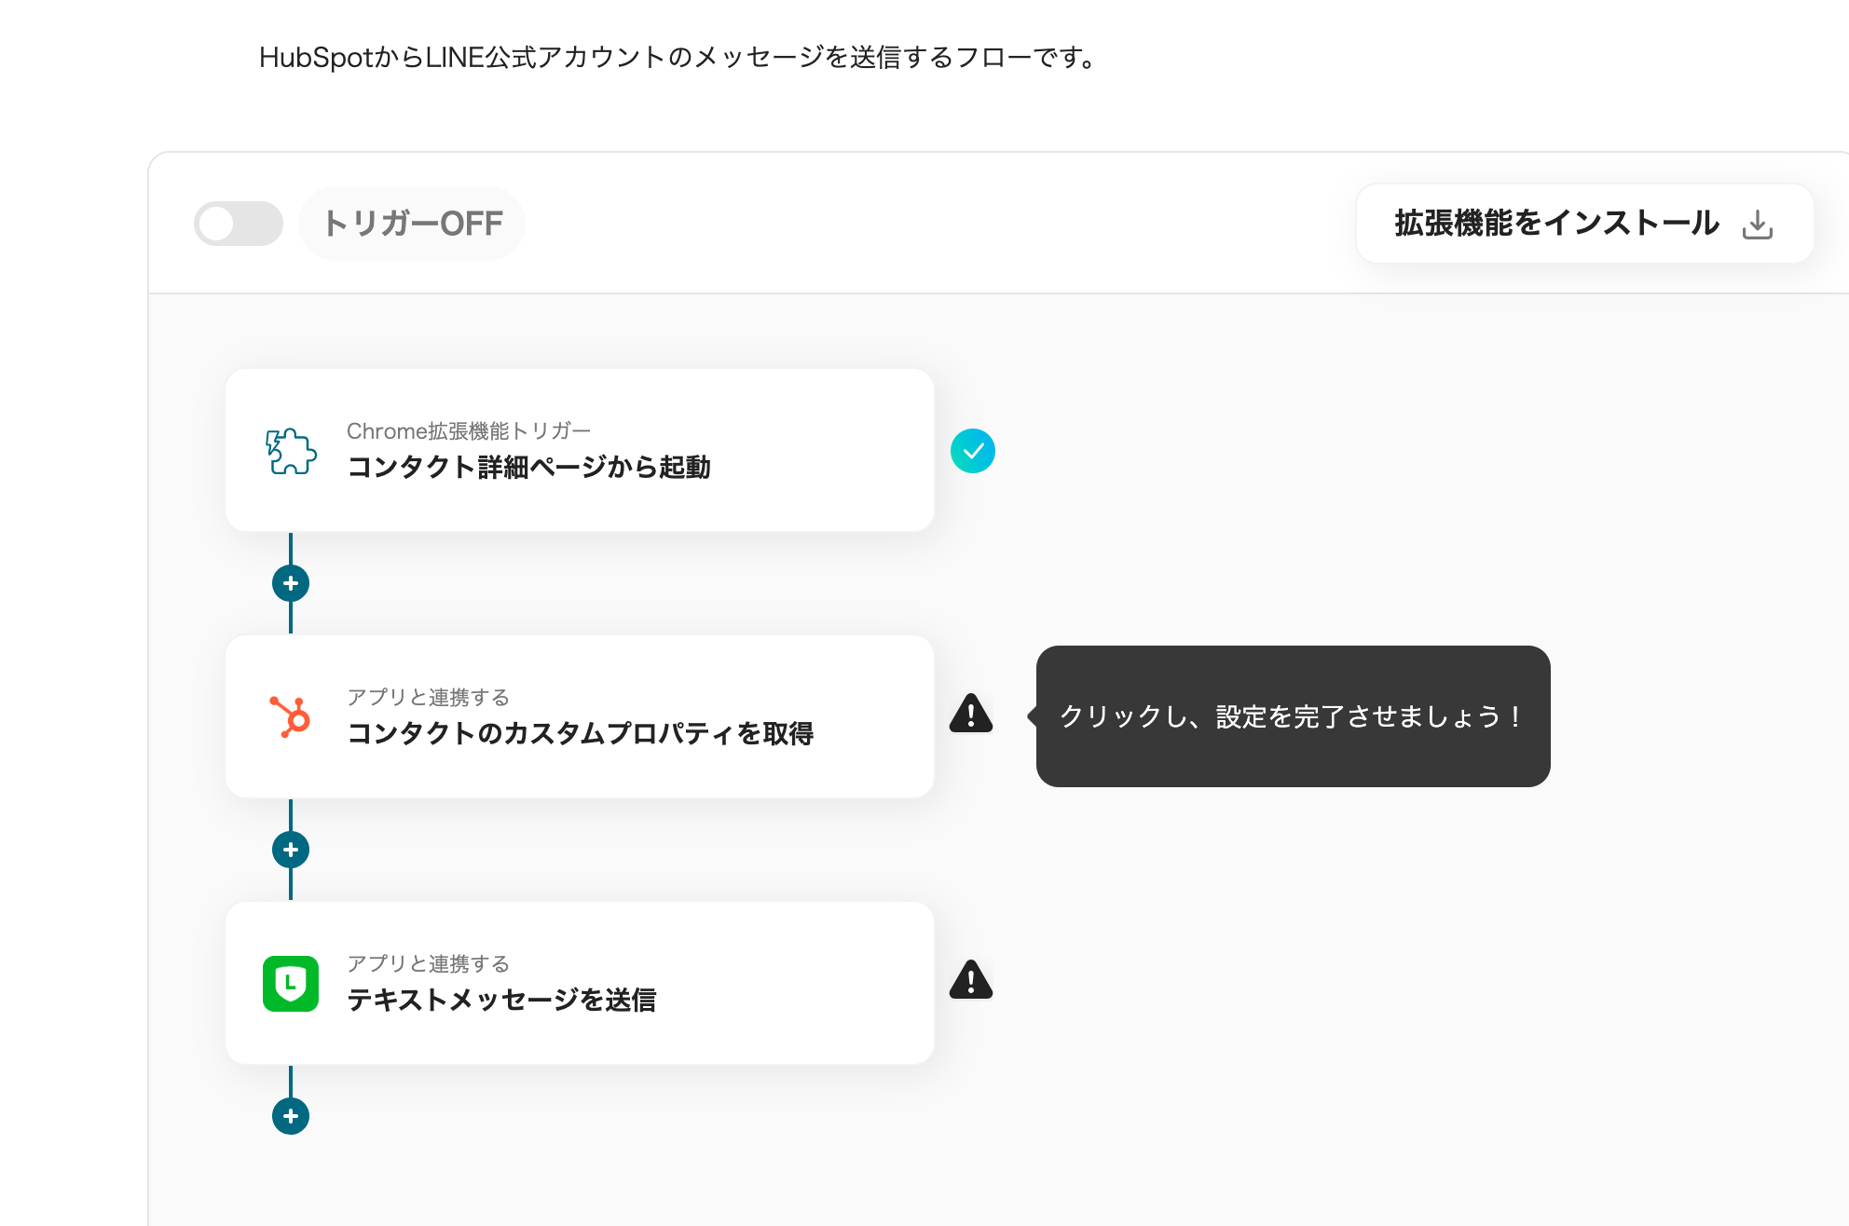Open the テキストメッセージを送信 step card
Viewport: 1849px width, 1226px height.
[580, 984]
